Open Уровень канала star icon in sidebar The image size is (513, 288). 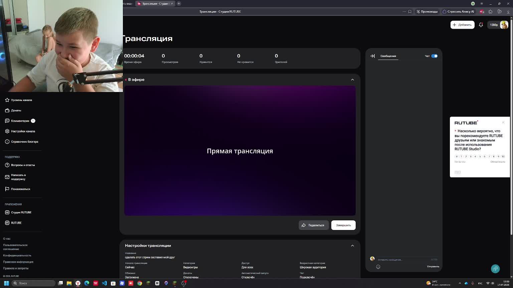(x=7, y=100)
